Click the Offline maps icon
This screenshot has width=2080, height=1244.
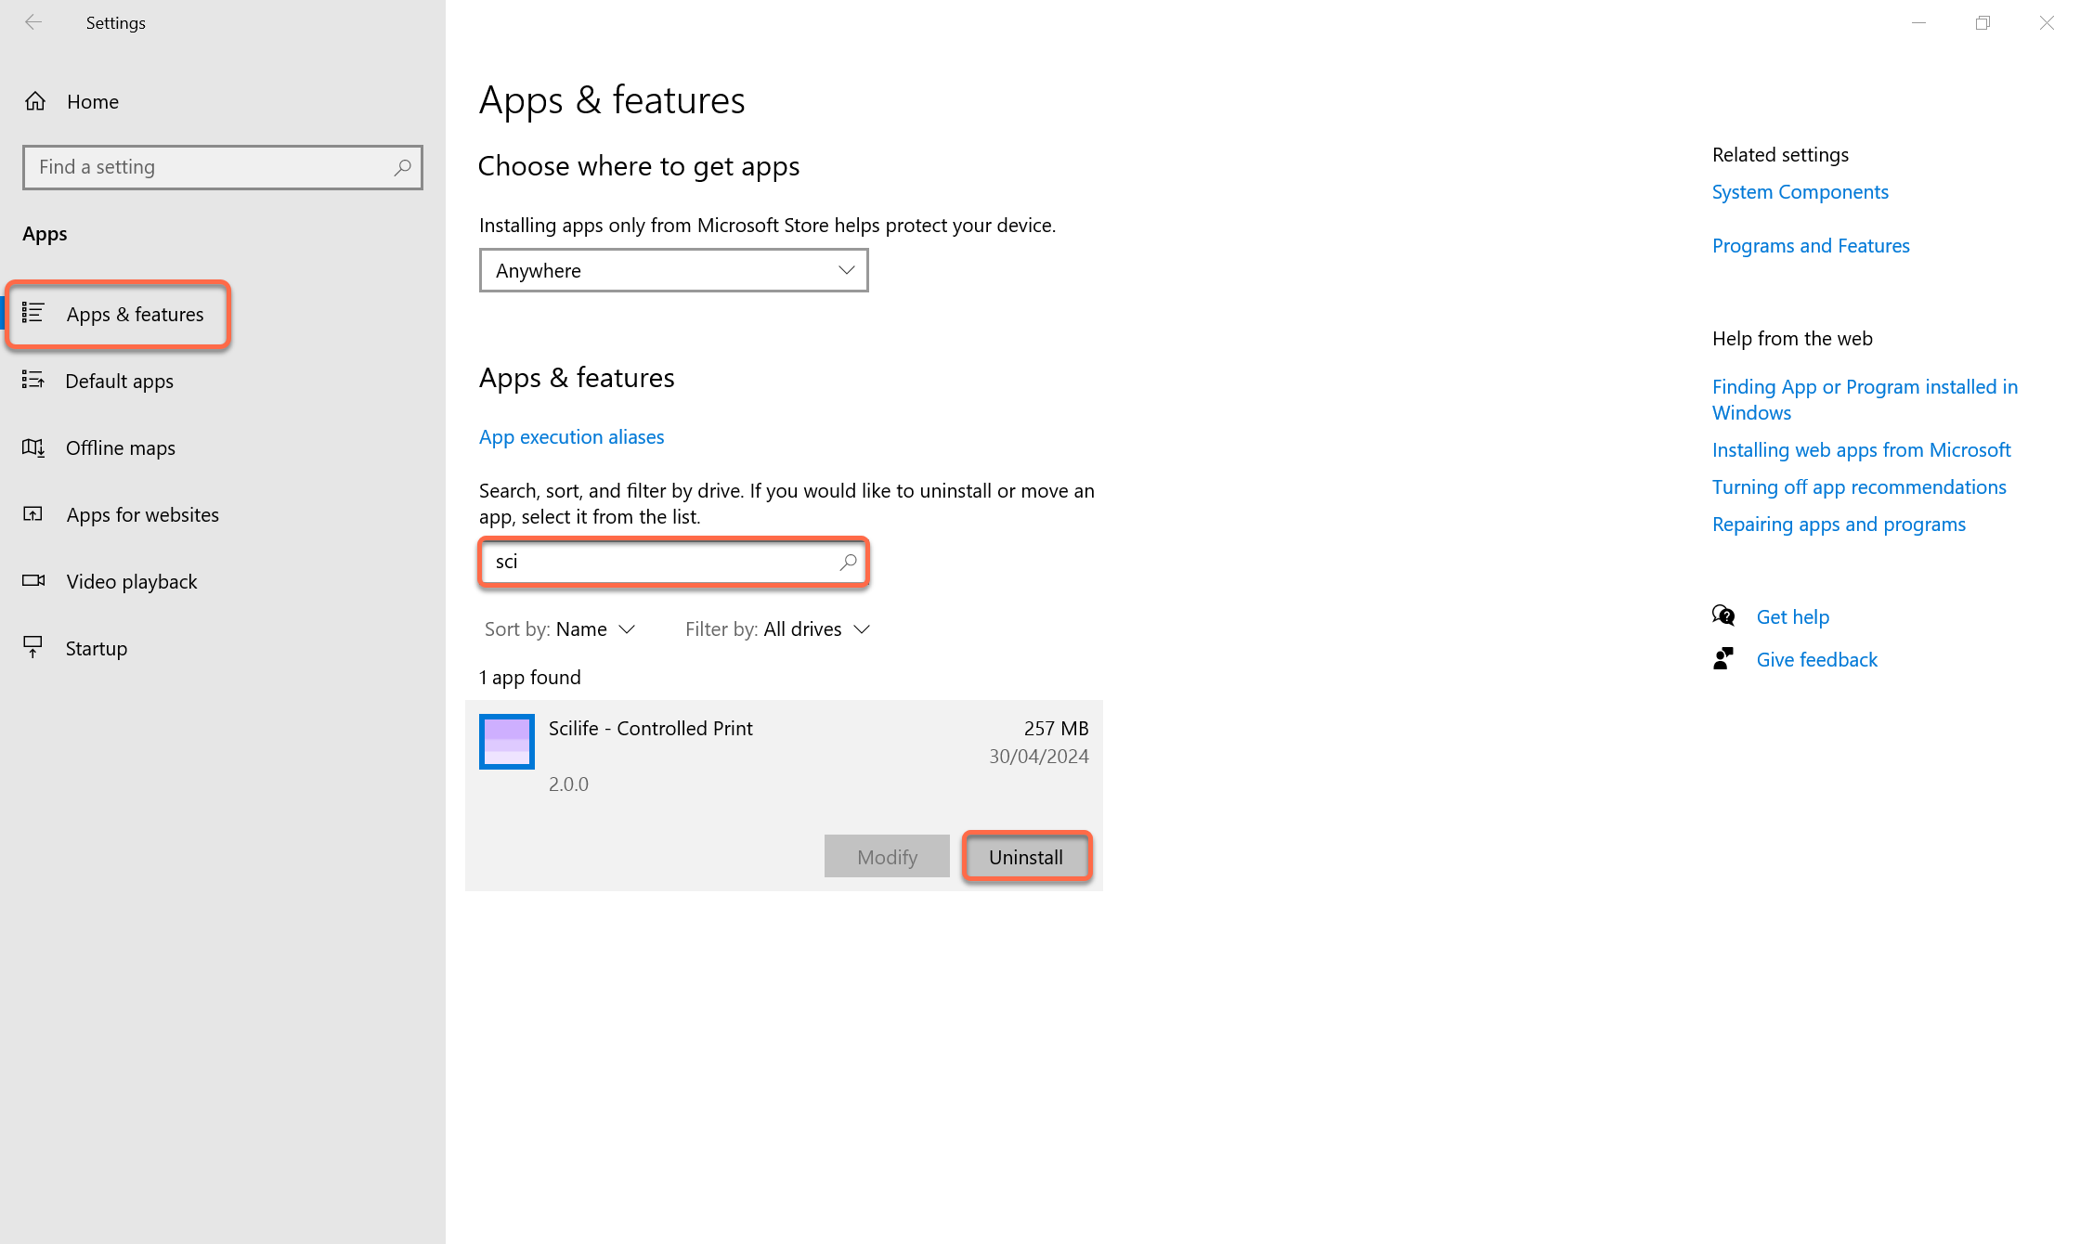33,447
